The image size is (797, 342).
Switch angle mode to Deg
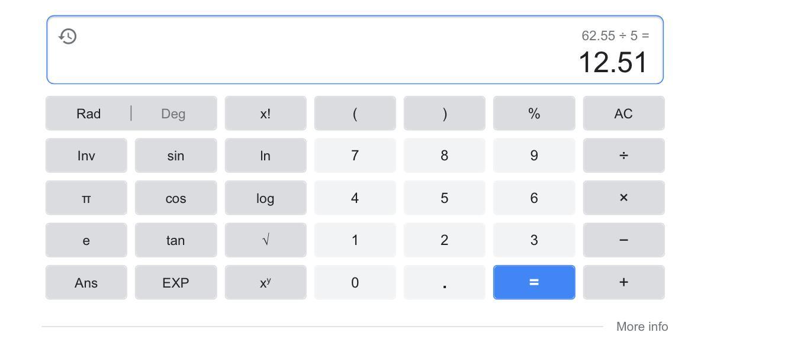point(173,114)
